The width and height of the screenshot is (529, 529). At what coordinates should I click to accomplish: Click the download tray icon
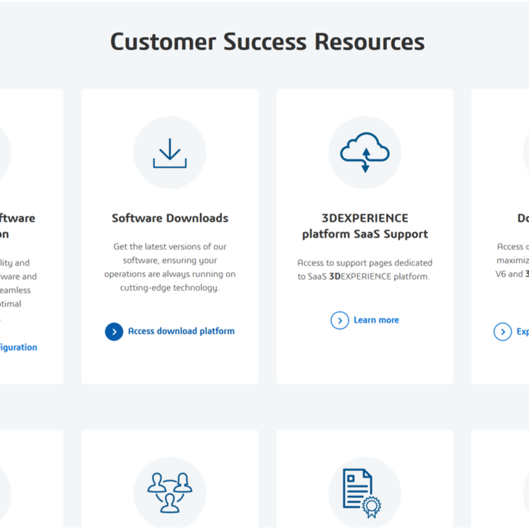(x=170, y=153)
